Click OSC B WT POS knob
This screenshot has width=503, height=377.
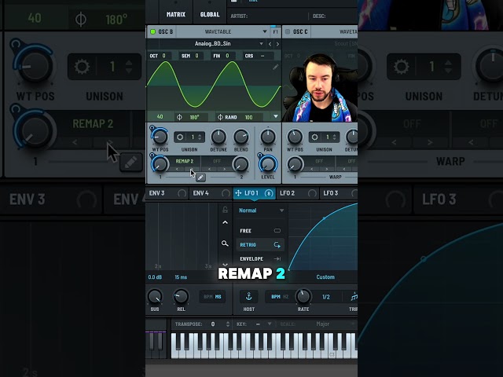(160, 137)
